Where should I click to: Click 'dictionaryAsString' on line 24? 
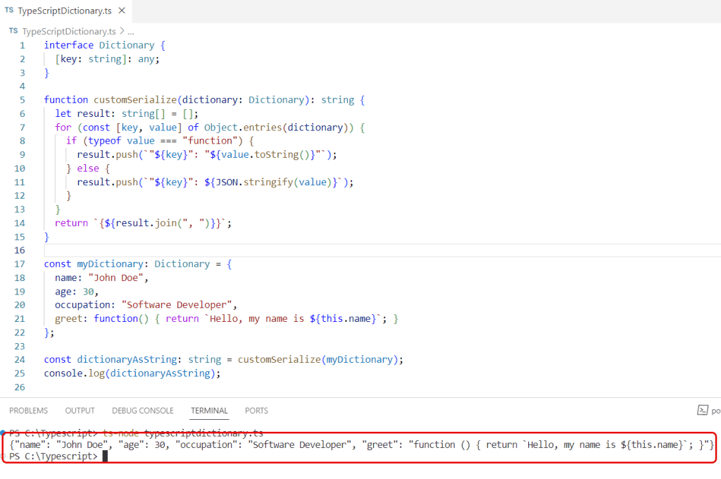point(127,360)
